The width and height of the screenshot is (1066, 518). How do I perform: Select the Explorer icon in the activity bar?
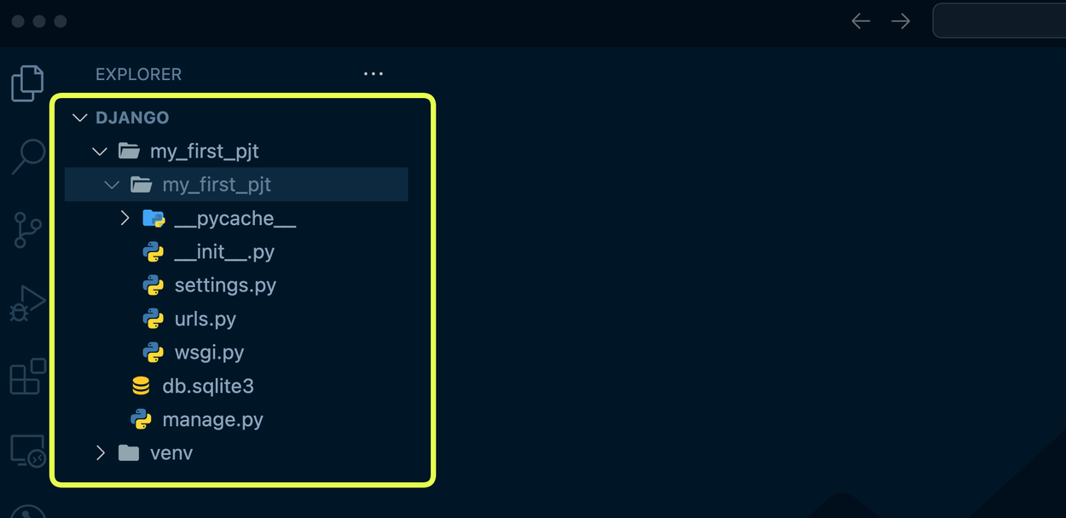(26, 83)
